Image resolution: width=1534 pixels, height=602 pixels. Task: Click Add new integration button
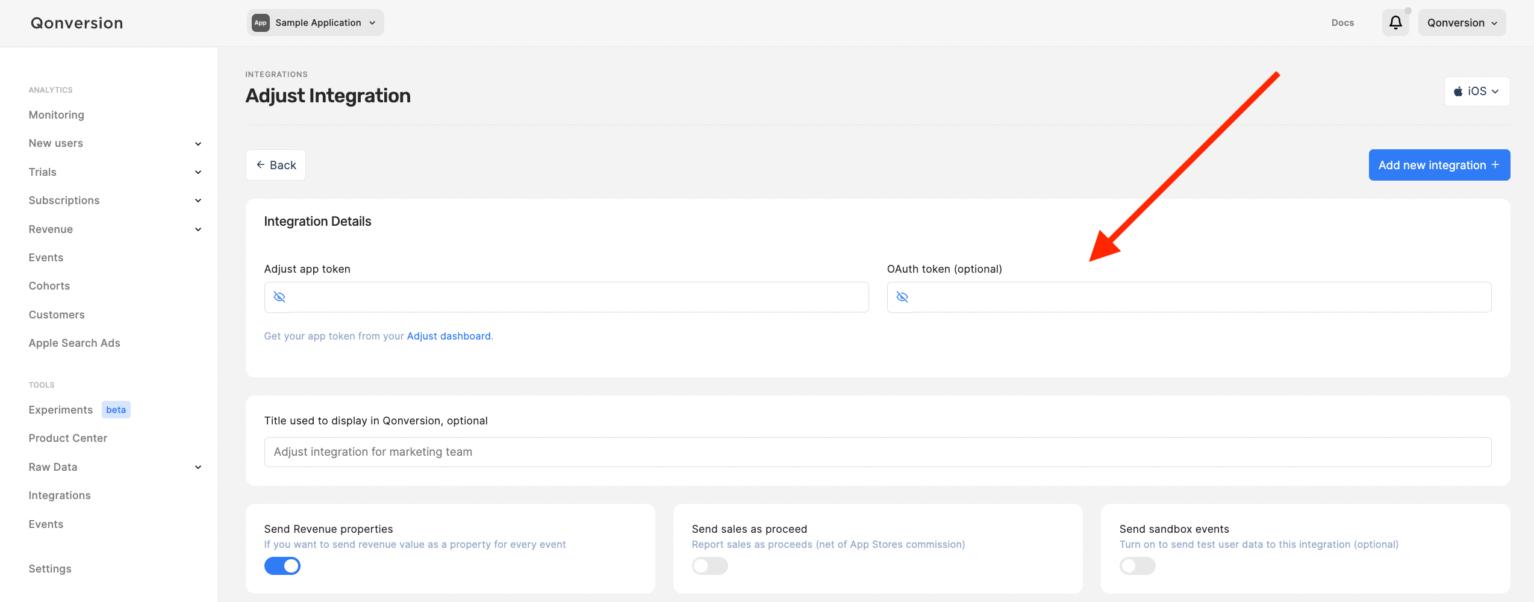1439,165
